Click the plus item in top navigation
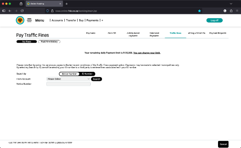The image size is (241, 148). coord(102,20)
